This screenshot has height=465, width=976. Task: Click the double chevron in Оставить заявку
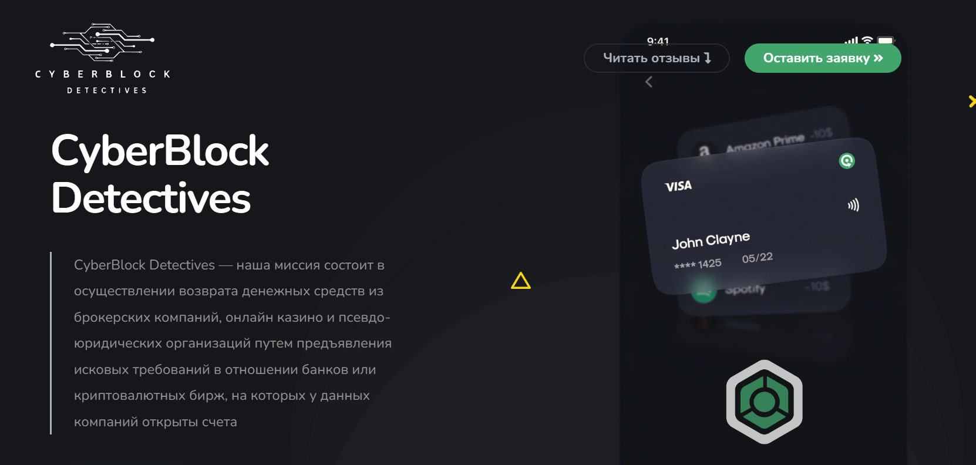[878, 58]
